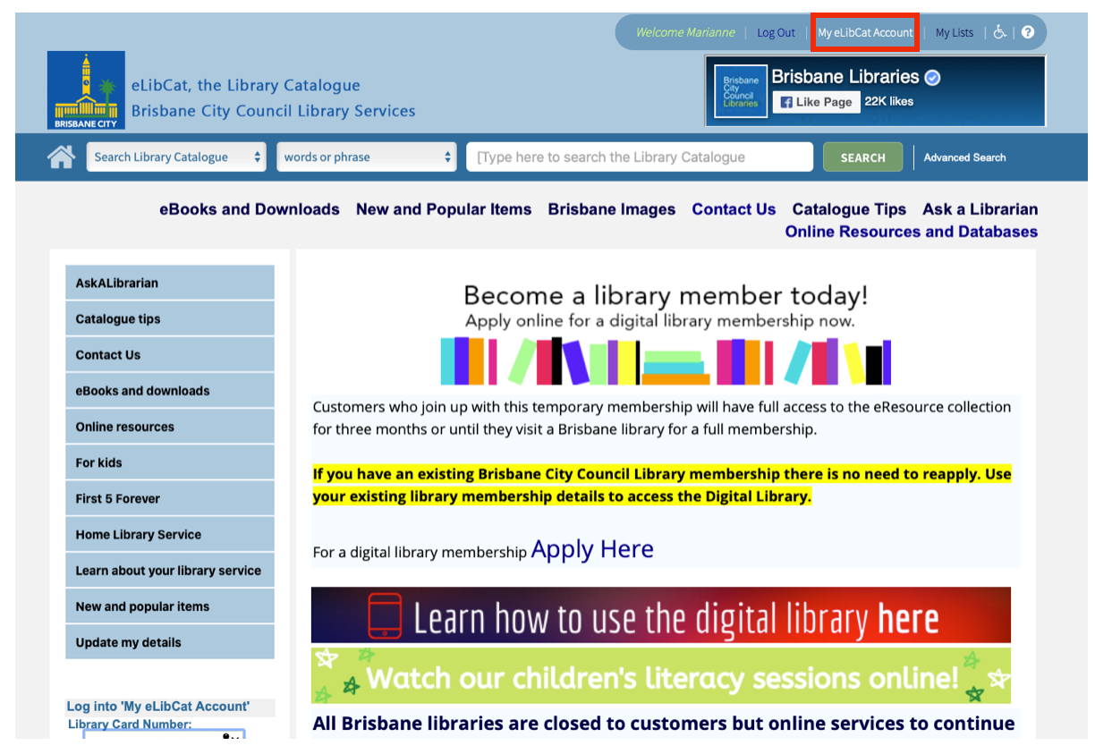1095x754 pixels.
Task: Click the green SEARCH button
Action: point(862,157)
